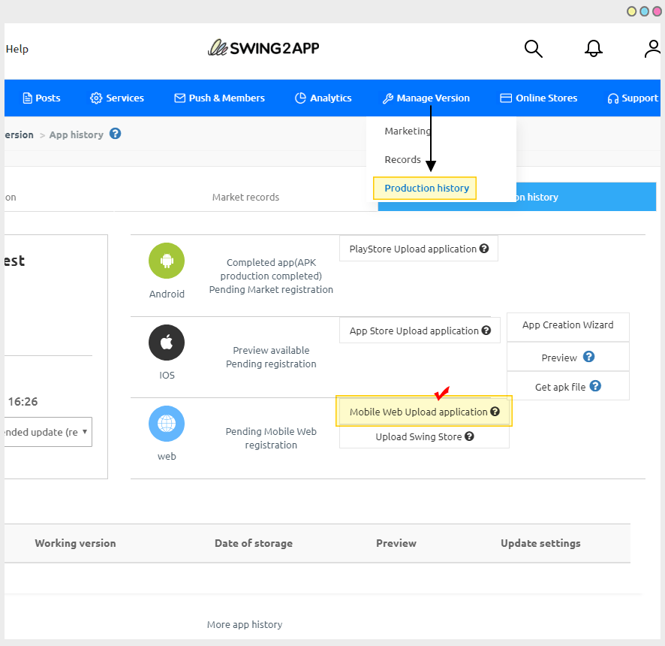The height and width of the screenshot is (646, 665).
Task: Open the Push & Members section
Action: pos(218,98)
